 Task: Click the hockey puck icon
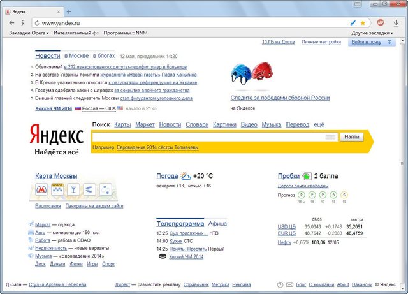click(163, 257)
